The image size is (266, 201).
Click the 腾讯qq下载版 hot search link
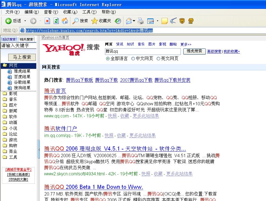[x=80, y=80]
